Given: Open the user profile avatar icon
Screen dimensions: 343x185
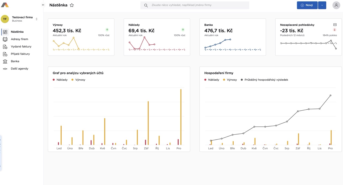Looking at the screenshot, I should (336, 5).
